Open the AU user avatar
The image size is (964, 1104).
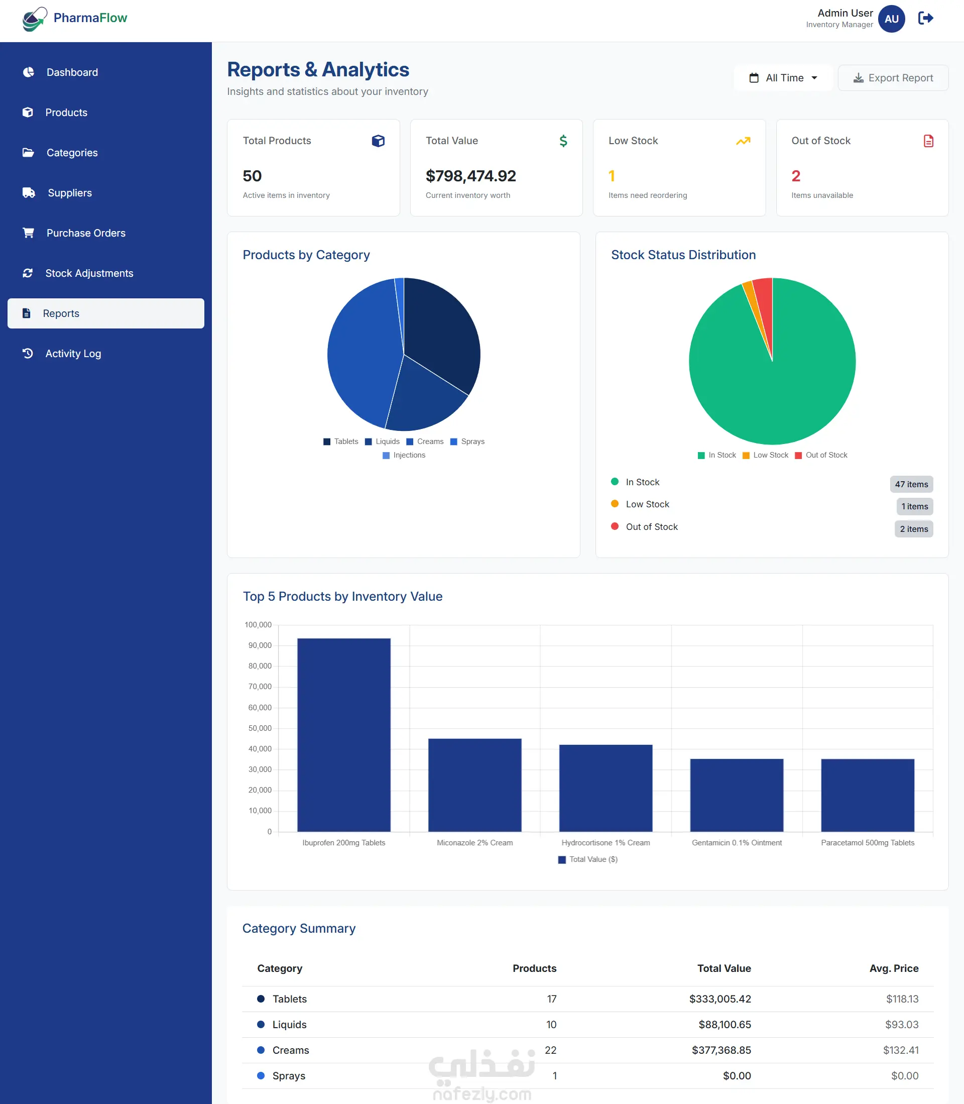(891, 19)
